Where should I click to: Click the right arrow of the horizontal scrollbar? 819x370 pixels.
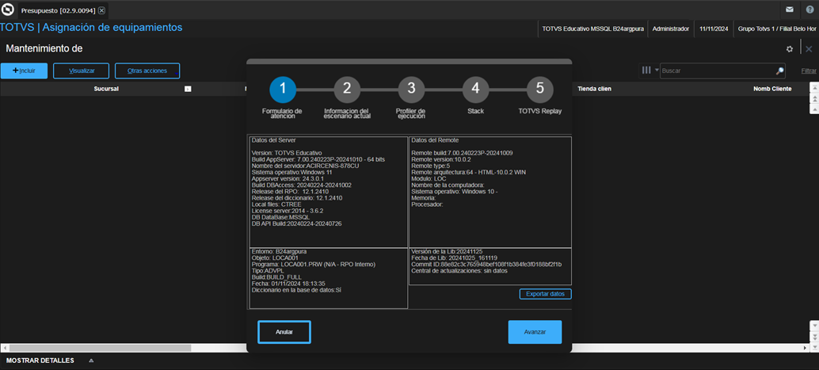pyautogui.click(x=805, y=348)
